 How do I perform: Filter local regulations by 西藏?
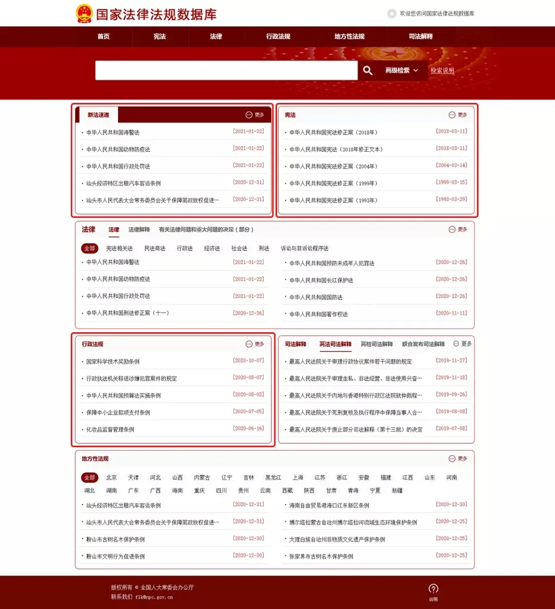[x=287, y=491]
